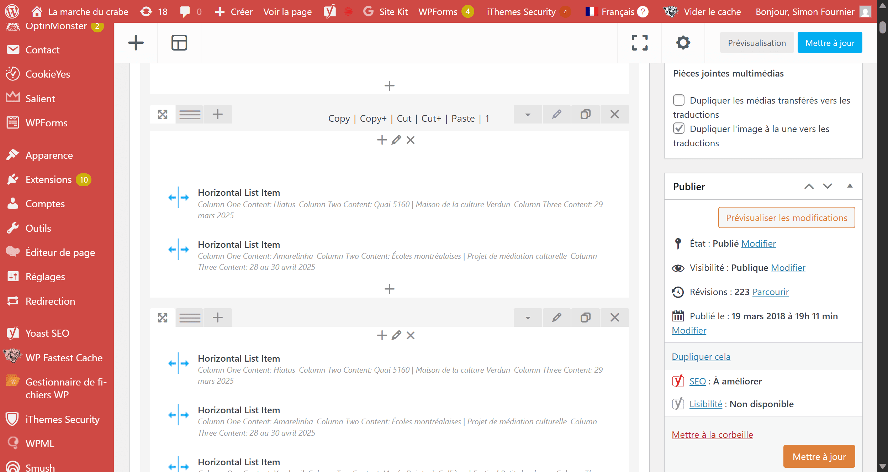The width and height of the screenshot is (888, 472).
Task: Duplicate the first row
Action: tap(586, 114)
